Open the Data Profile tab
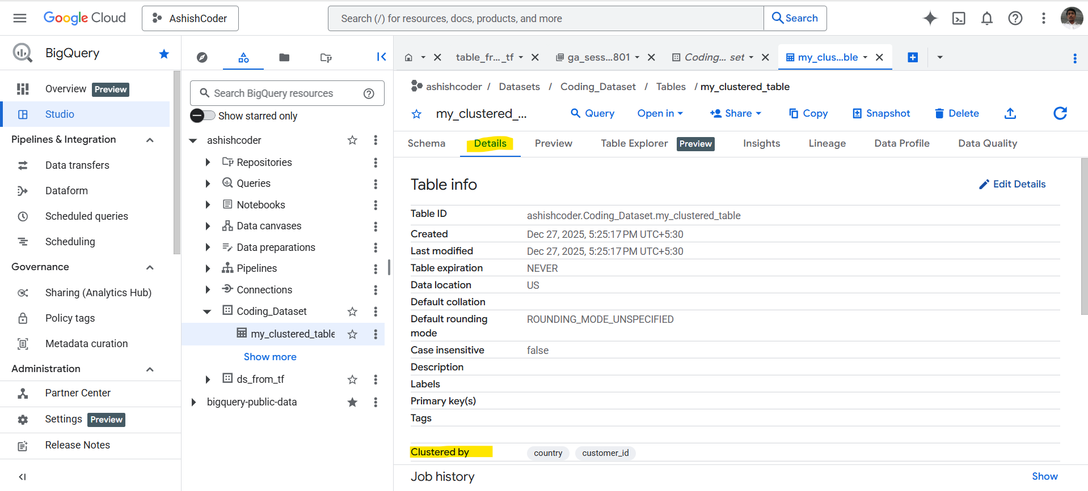Viewport: 1088px width, 491px height. (x=902, y=143)
